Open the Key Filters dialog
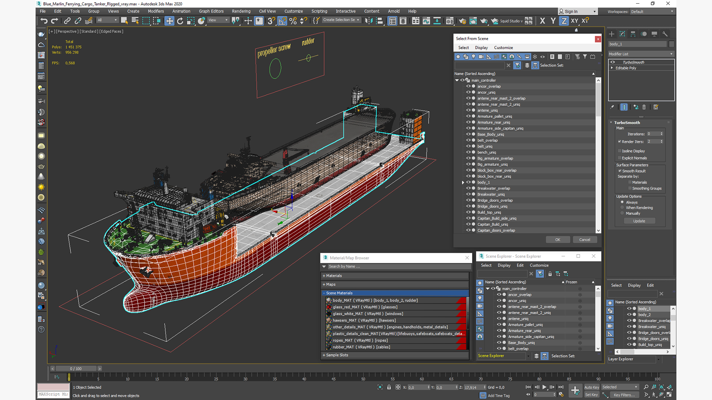 point(624,395)
